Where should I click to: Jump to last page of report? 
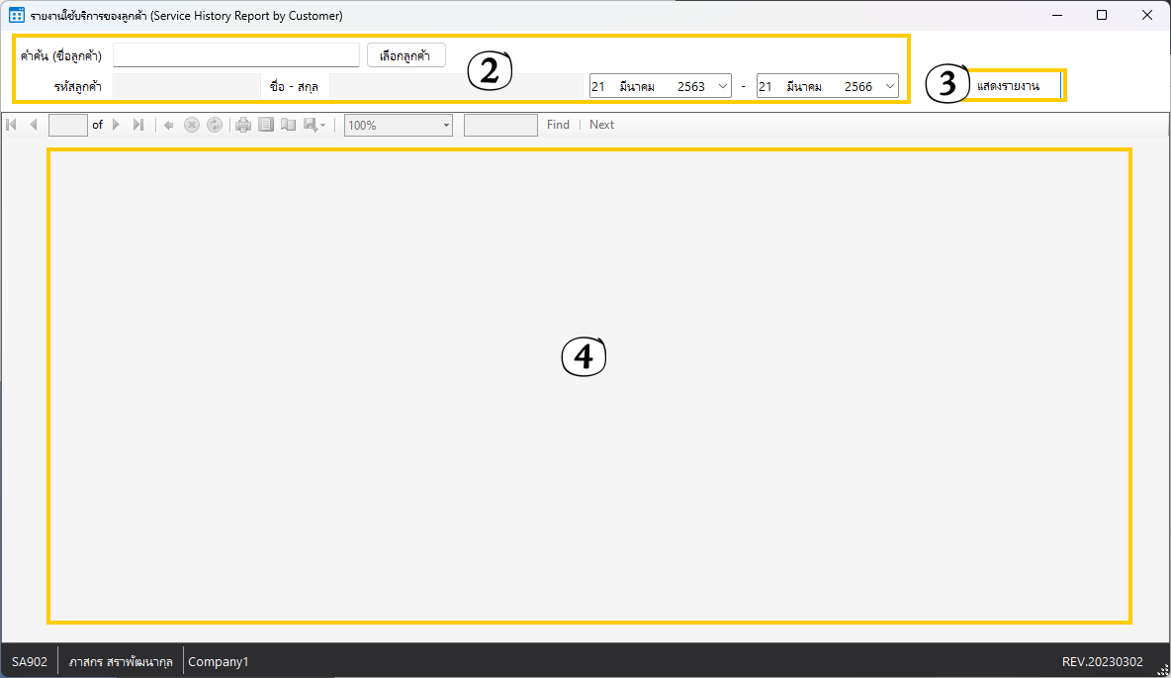(x=138, y=125)
